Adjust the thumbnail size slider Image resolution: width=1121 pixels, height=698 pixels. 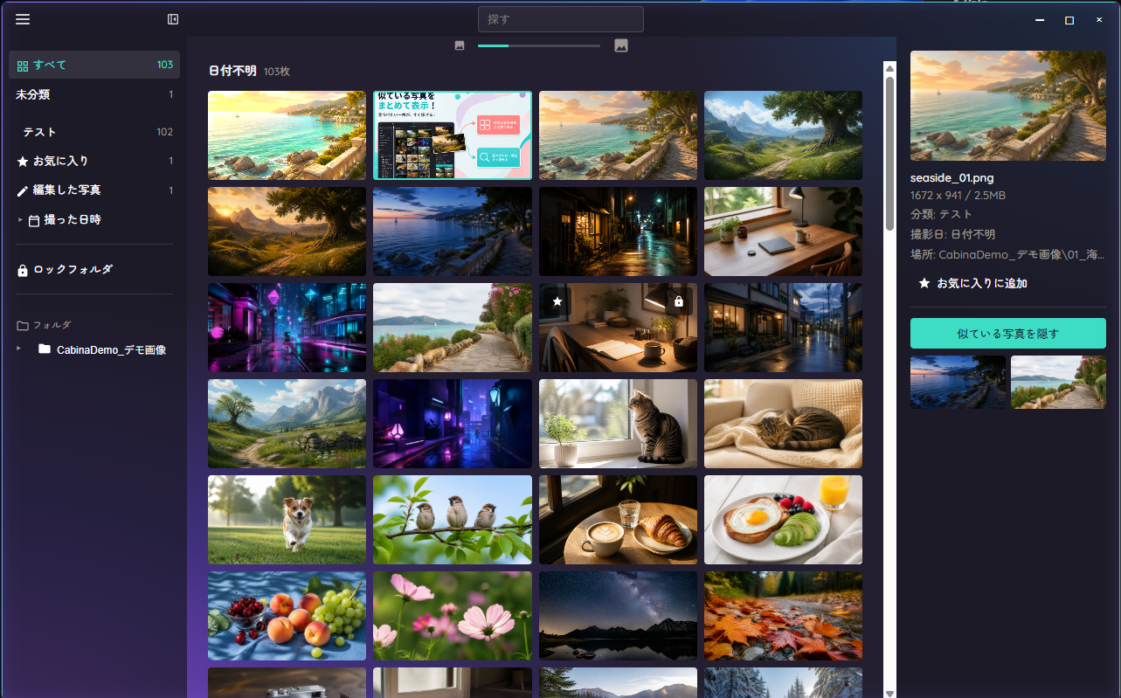coord(539,45)
